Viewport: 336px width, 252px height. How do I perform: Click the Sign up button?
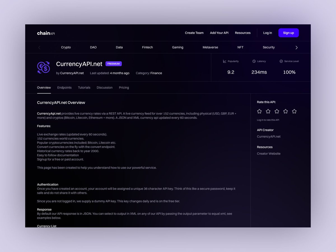(x=288, y=33)
